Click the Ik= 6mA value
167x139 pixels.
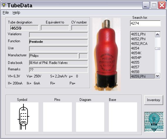point(33,83)
